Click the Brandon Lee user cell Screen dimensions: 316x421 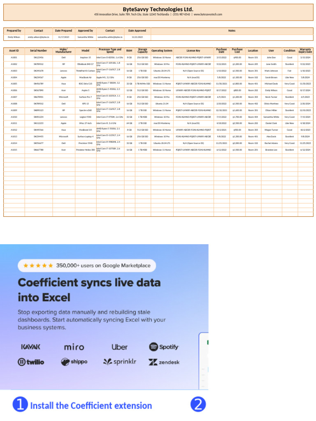click(x=272, y=150)
